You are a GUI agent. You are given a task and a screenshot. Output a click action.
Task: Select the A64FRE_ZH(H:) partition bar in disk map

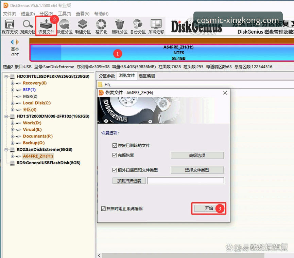162,53
